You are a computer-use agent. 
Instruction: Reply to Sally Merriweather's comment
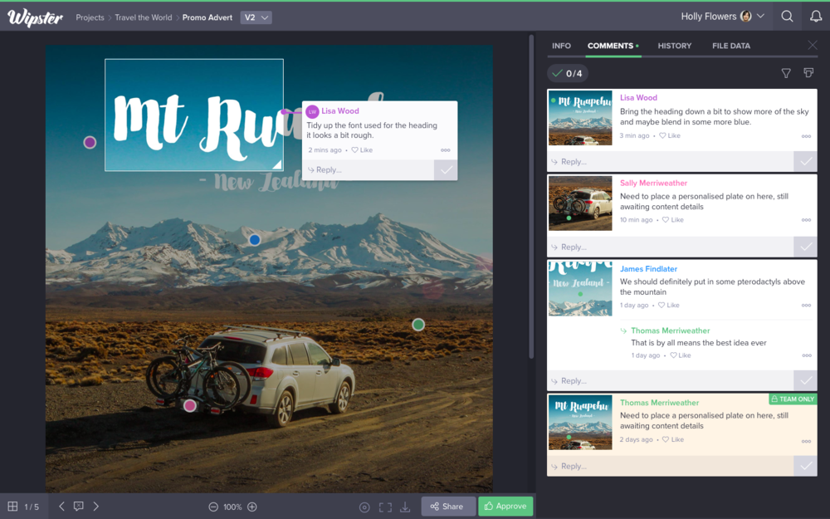coord(671,247)
